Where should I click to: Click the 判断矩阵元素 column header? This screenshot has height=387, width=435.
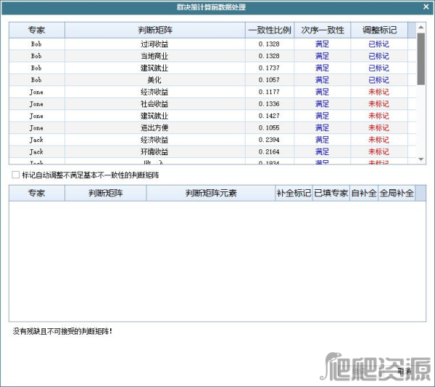(210, 193)
